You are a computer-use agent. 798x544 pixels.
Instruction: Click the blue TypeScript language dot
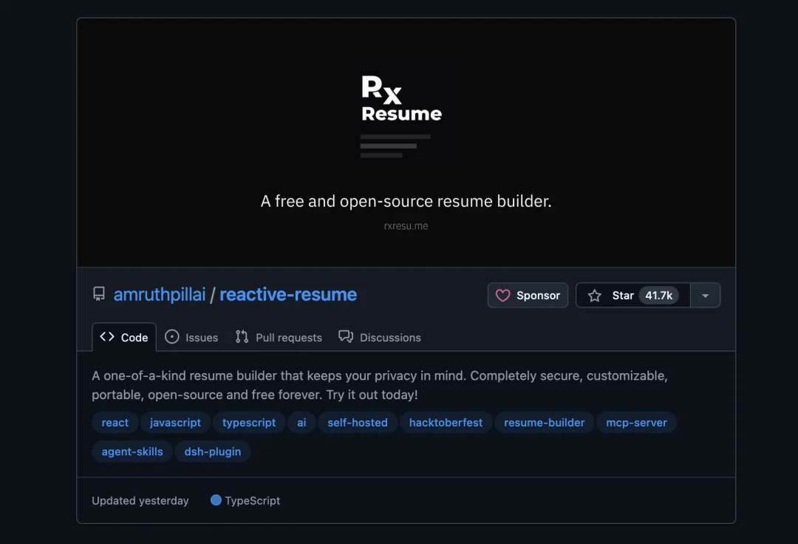click(x=216, y=500)
